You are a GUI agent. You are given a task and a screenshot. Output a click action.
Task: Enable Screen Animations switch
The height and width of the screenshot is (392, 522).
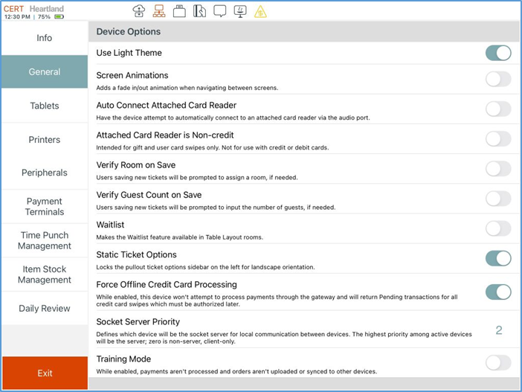tap(497, 80)
